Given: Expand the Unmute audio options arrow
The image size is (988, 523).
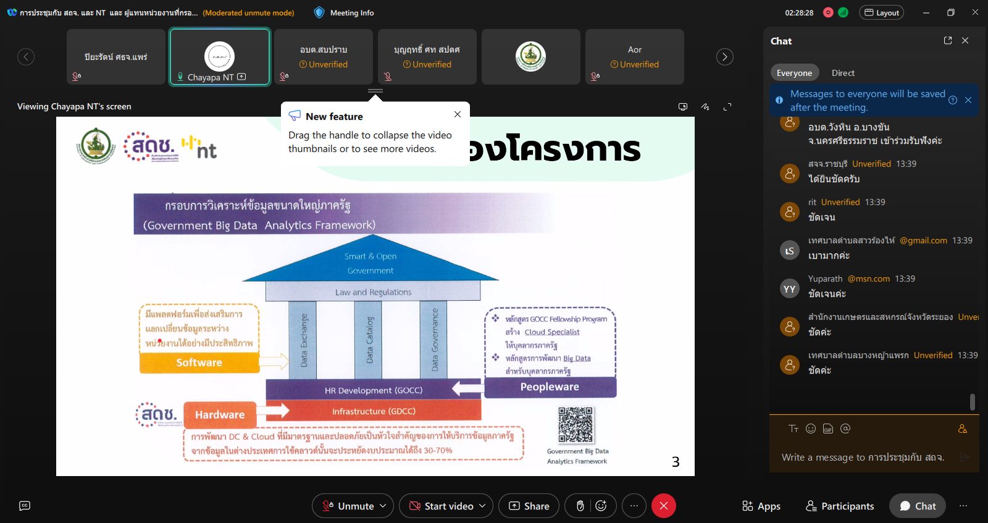Looking at the screenshot, I should (383, 506).
